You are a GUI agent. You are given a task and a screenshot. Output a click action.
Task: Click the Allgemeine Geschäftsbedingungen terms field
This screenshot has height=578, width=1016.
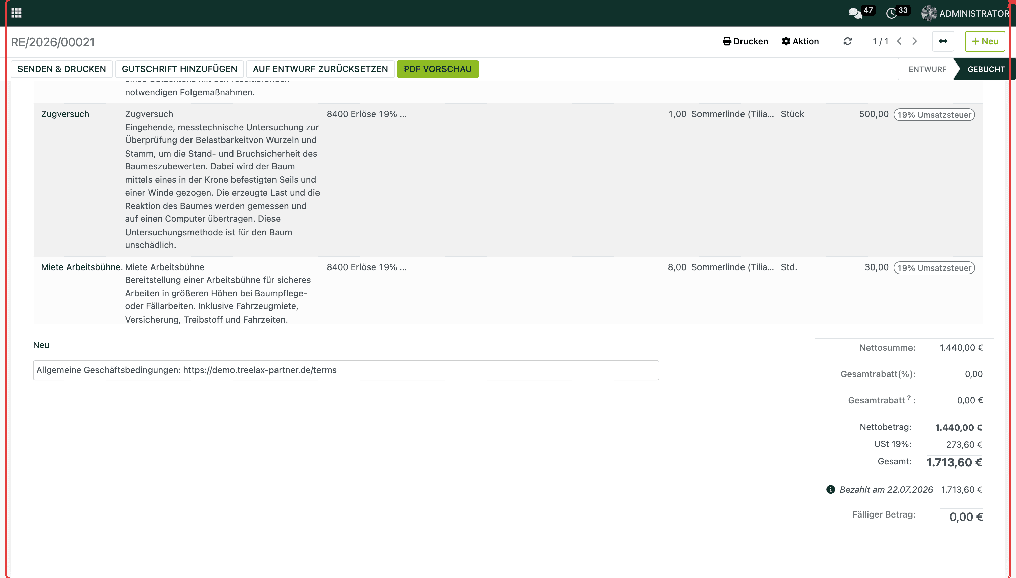click(x=346, y=370)
